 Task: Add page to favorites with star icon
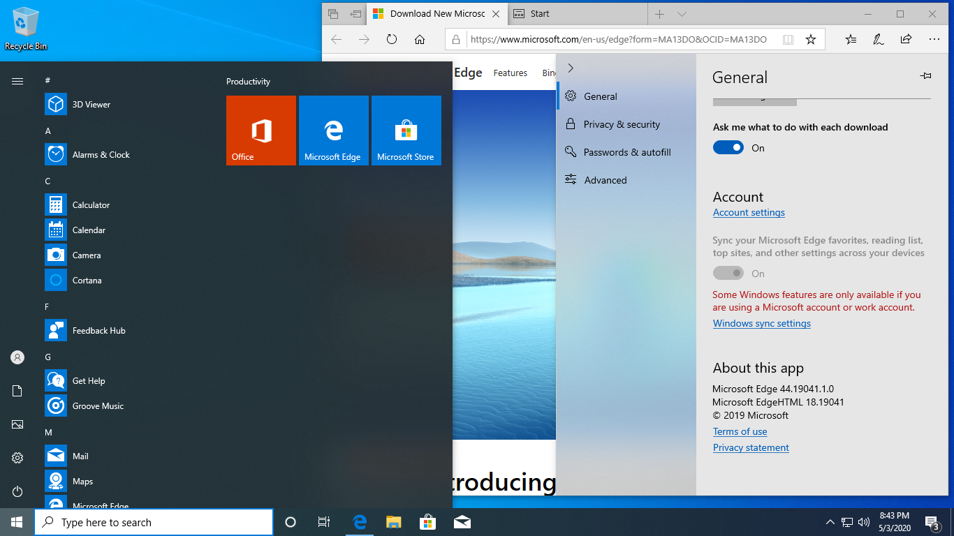click(x=811, y=40)
